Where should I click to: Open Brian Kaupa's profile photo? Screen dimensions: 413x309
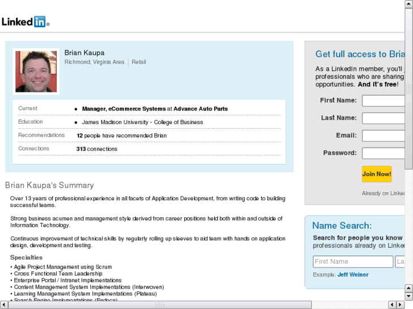point(36,71)
